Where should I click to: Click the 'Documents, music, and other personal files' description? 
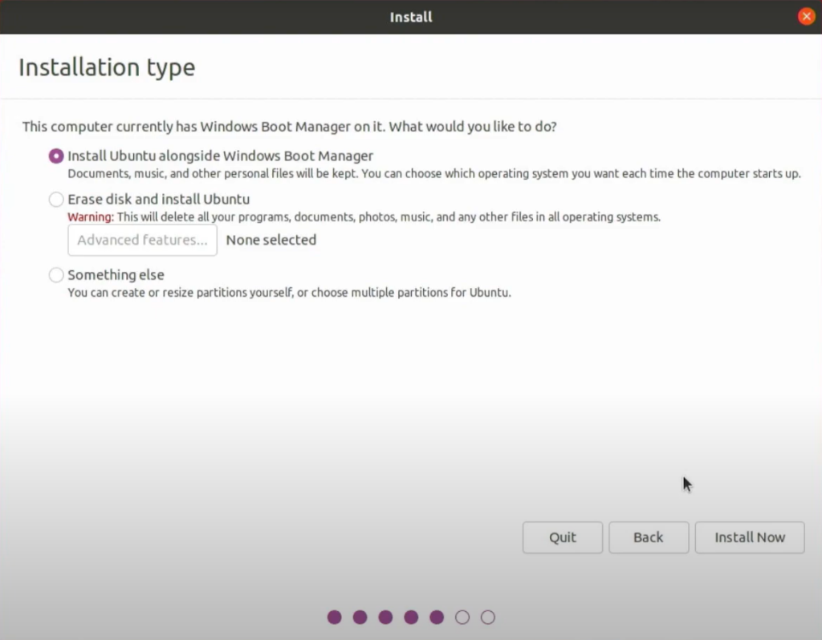point(434,173)
